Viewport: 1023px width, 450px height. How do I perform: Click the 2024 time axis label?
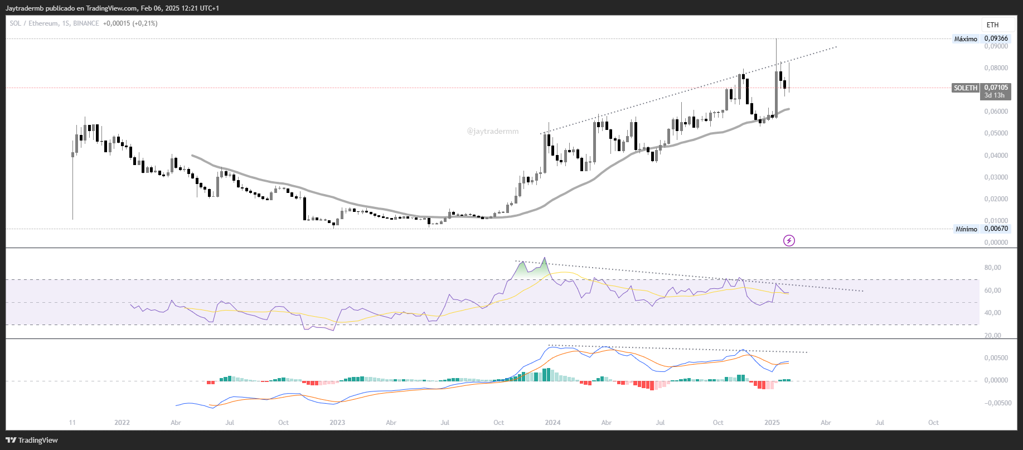point(553,423)
